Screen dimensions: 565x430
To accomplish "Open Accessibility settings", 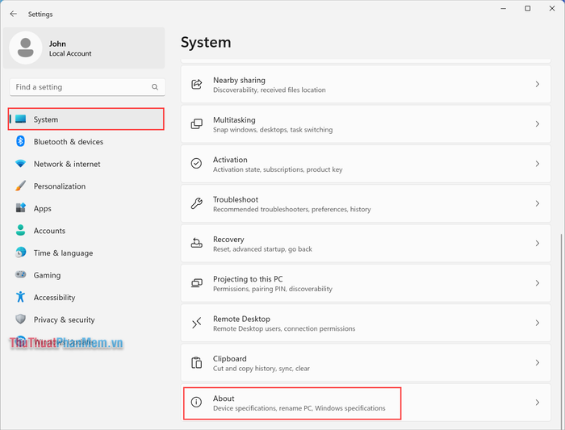I will 86,297.
